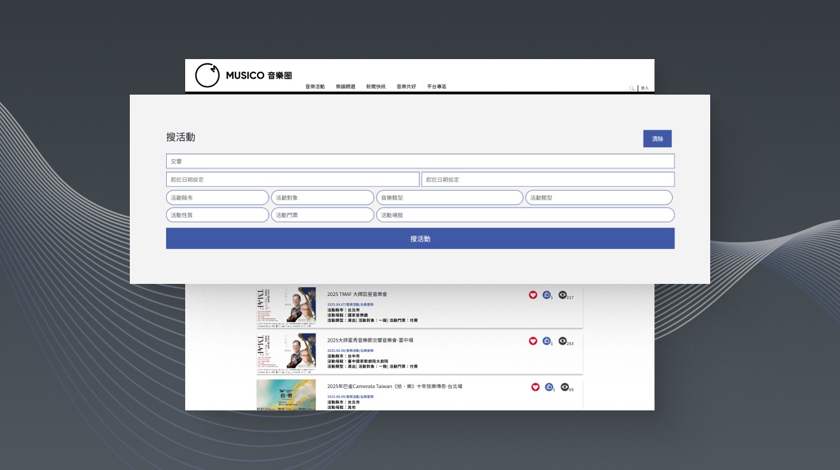Open the 樂讀精選 menu

pyautogui.click(x=346, y=86)
